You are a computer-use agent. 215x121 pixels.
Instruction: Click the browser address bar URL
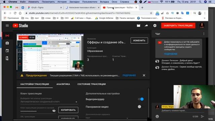79,13
